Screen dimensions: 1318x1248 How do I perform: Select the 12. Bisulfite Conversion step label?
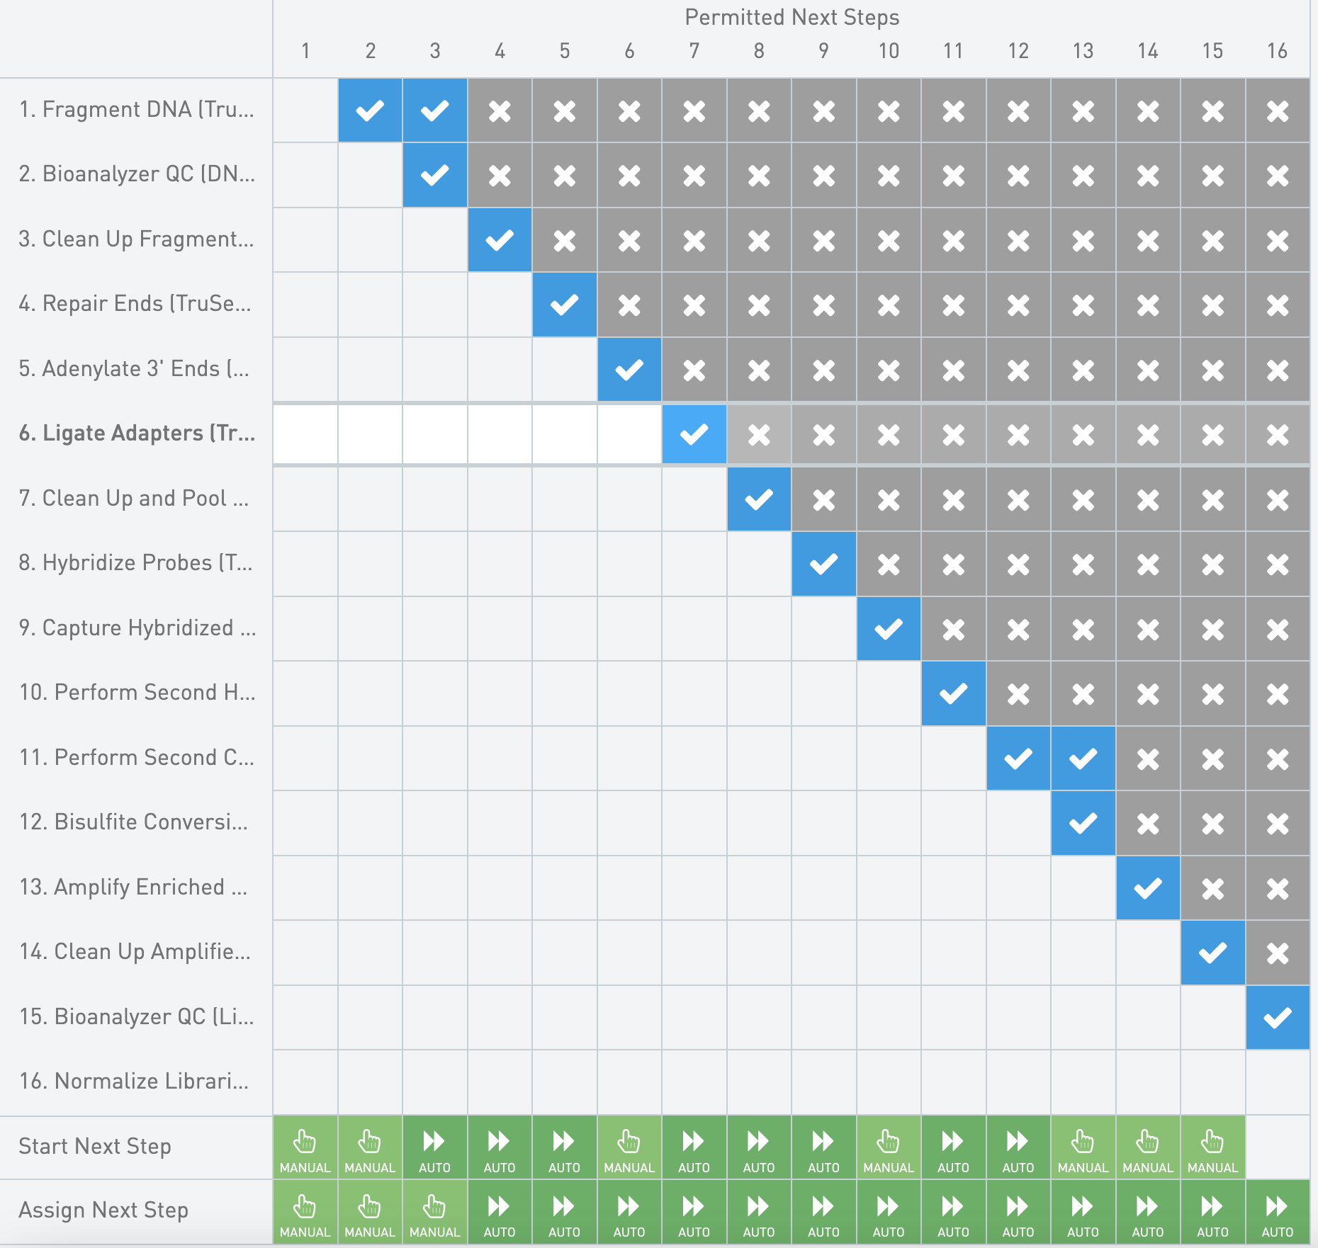[134, 822]
